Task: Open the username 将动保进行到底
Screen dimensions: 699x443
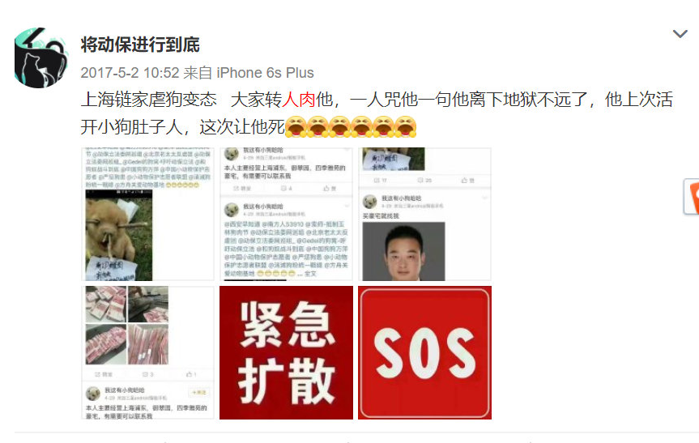Action: point(140,45)
